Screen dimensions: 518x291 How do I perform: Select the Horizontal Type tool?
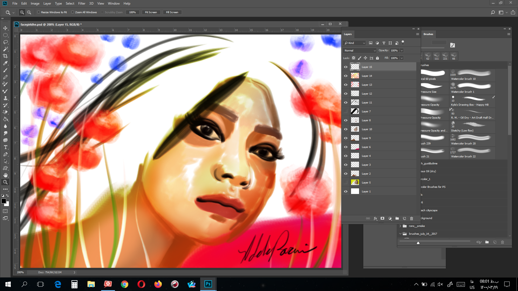(5, 147)
